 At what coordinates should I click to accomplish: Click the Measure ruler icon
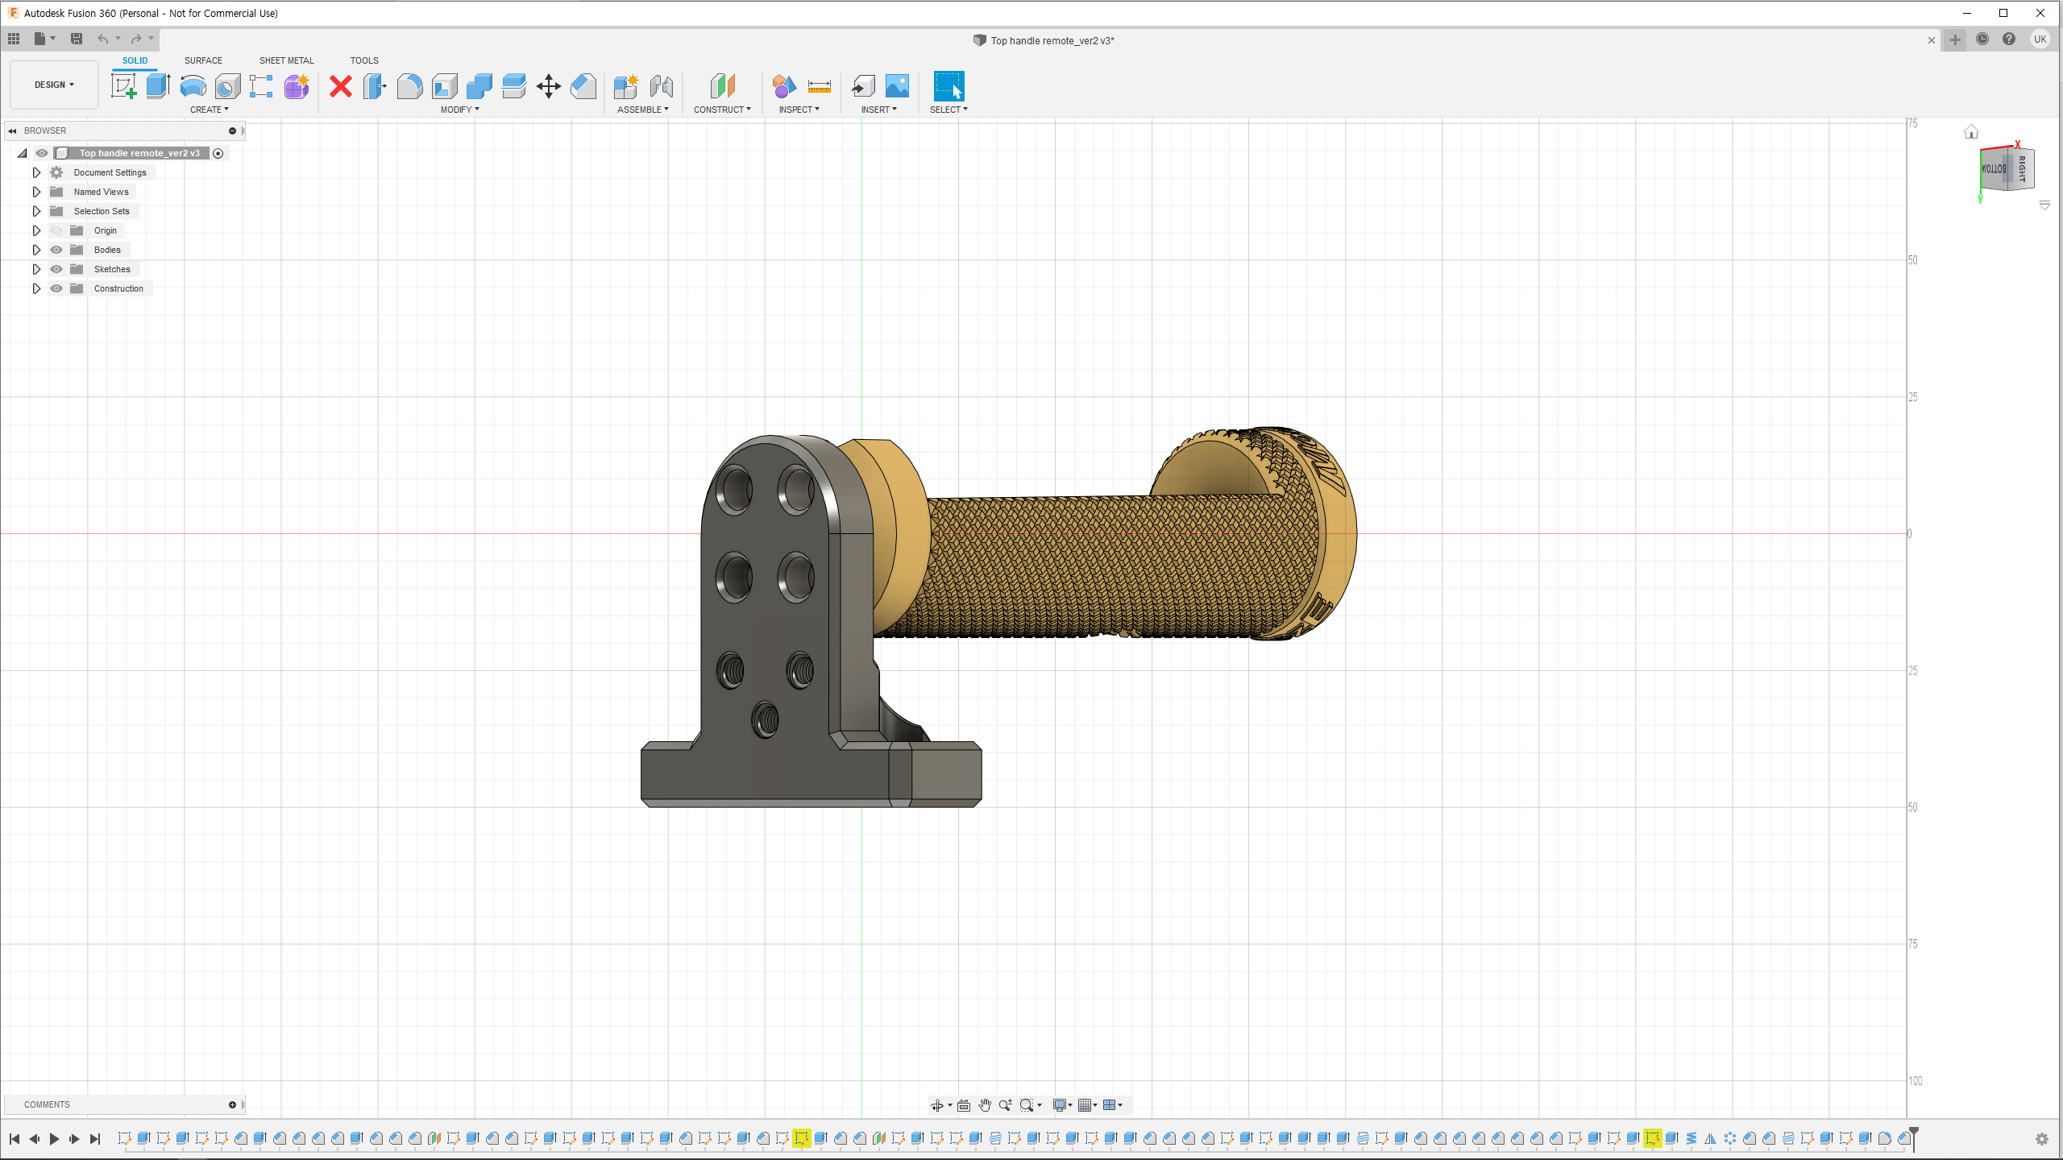pos(819,86)
